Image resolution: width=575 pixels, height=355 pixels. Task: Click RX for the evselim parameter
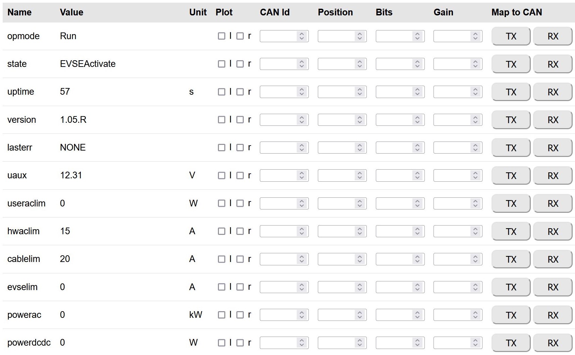coord(553,287)
